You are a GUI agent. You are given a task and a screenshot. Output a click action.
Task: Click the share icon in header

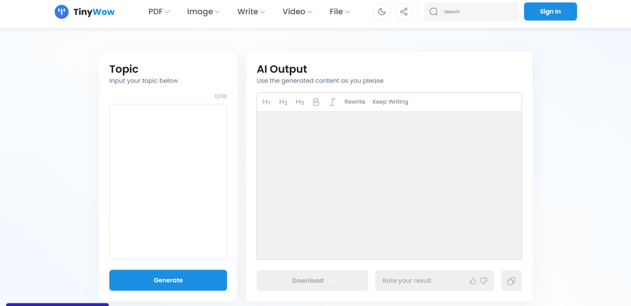coord(404,12)
